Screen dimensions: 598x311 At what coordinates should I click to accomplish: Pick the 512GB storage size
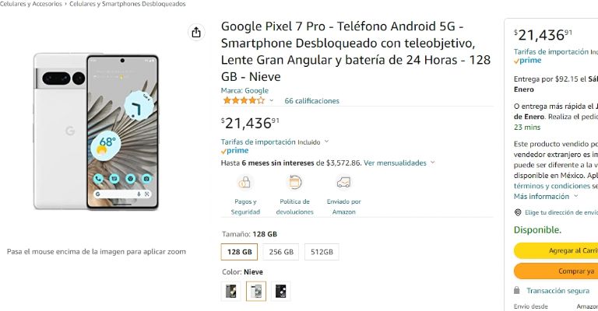coord(322,252)
